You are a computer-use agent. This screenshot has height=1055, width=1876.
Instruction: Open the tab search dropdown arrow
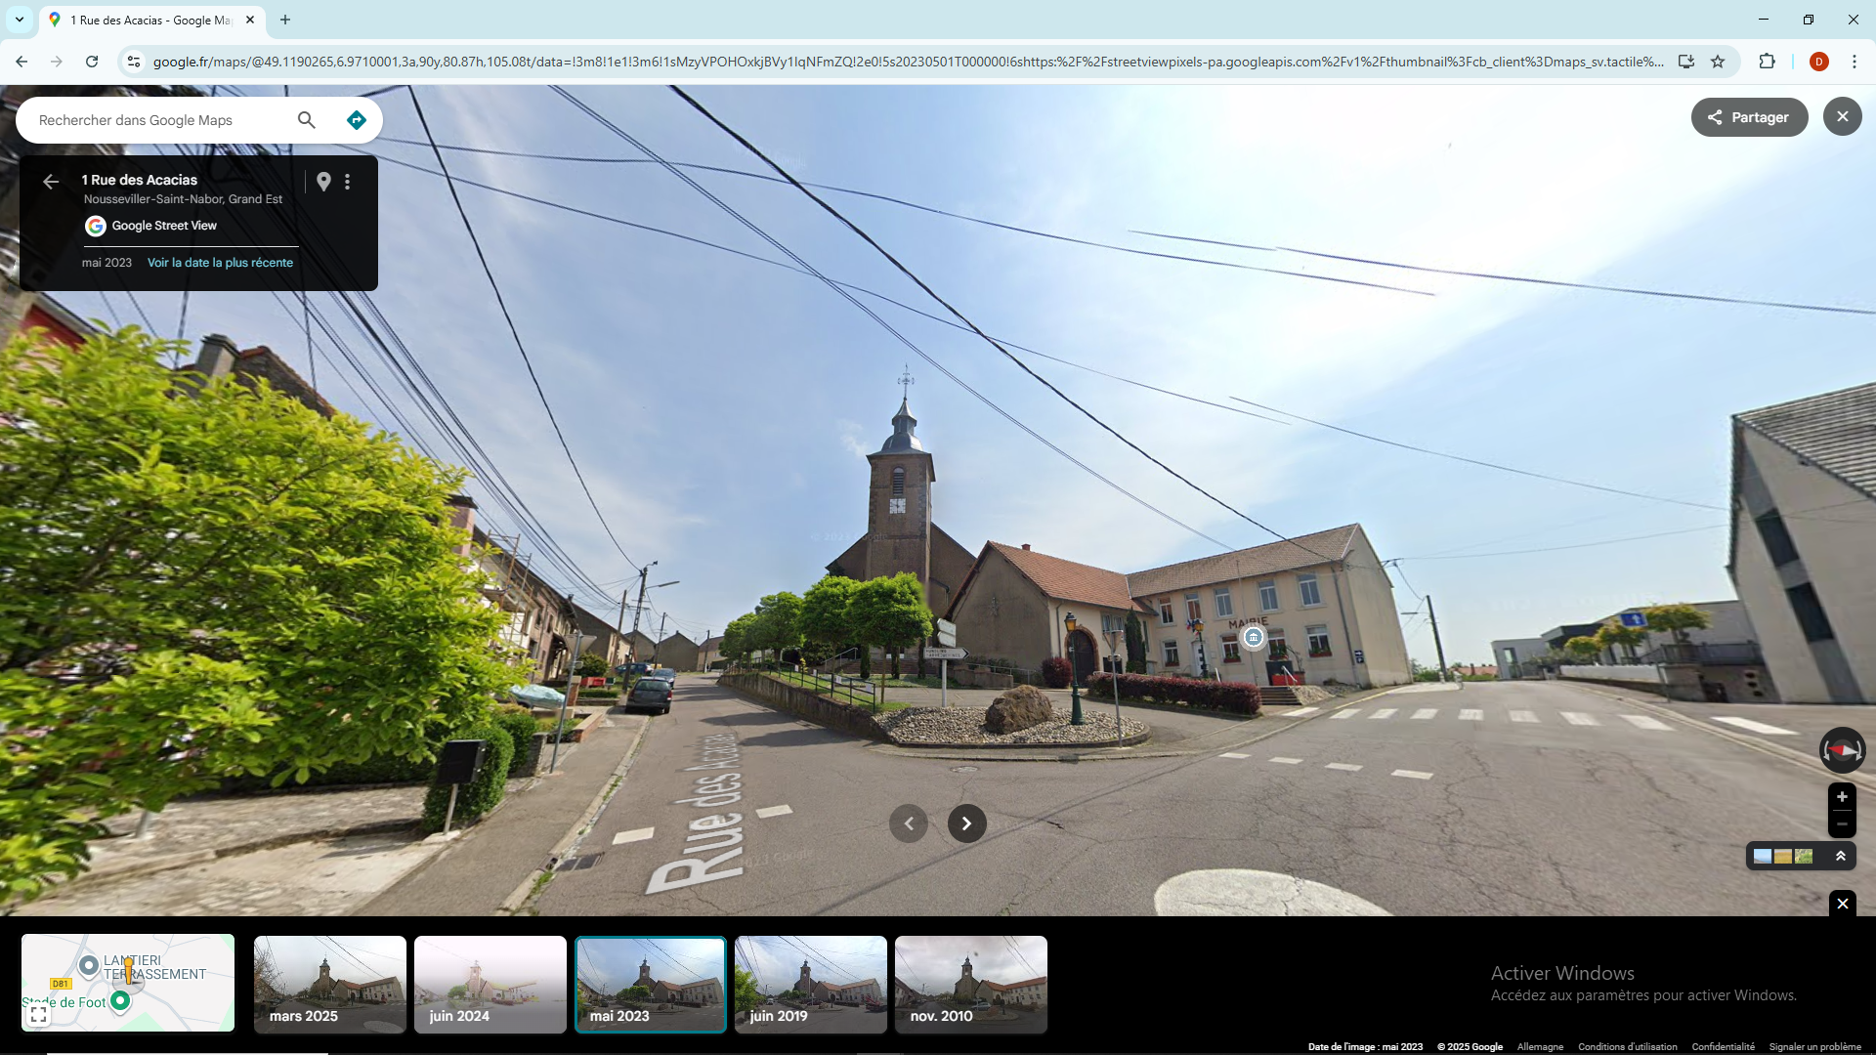pos(20,20)
